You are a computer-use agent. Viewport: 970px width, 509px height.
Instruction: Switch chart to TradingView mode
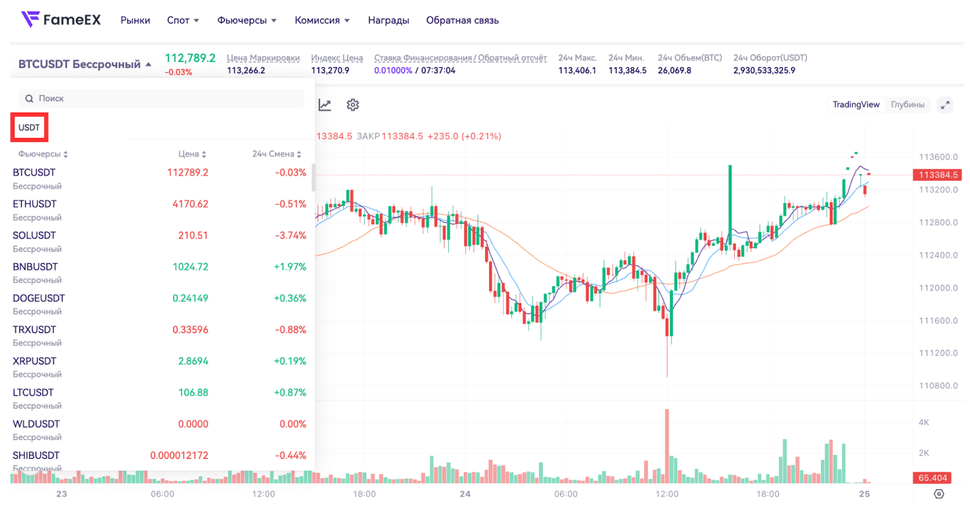pos(855,105)
